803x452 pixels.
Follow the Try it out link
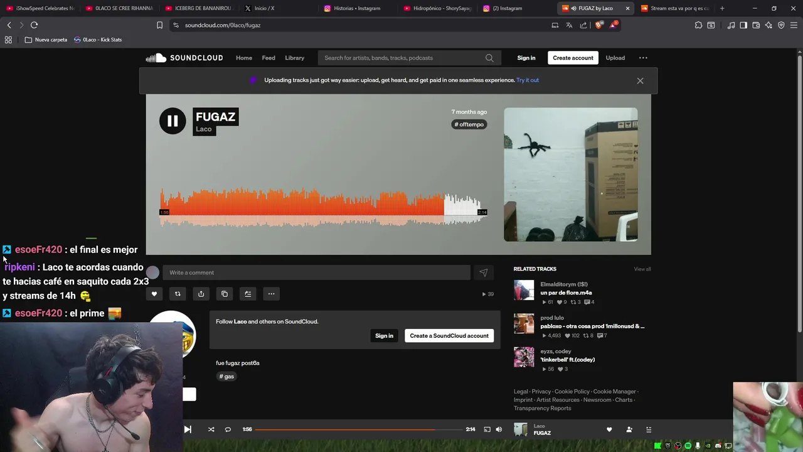pyautogui.click(x=528, y=80)
